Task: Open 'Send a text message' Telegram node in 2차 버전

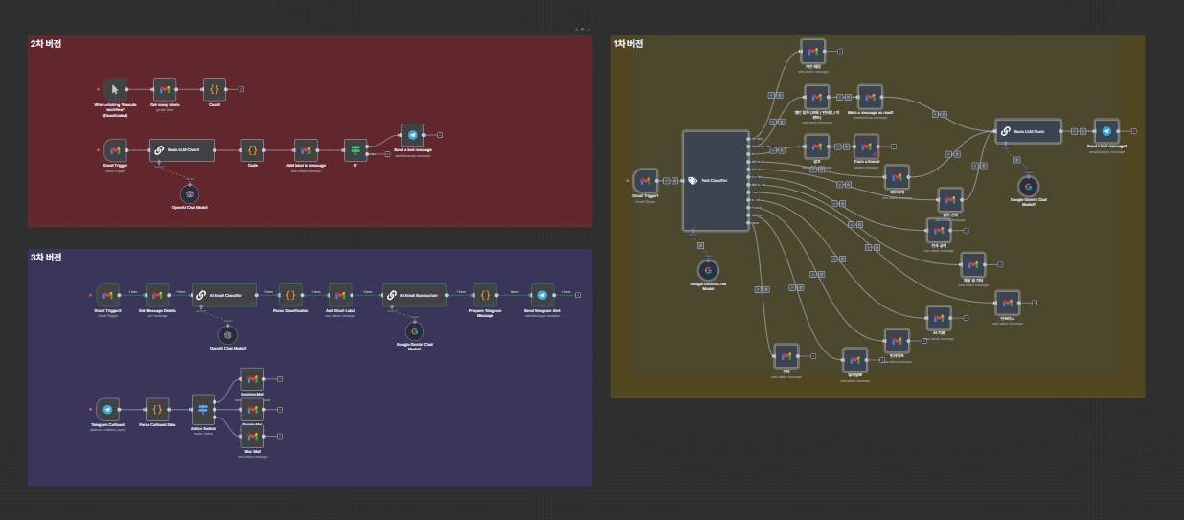Action: click(x=413, y=136)
